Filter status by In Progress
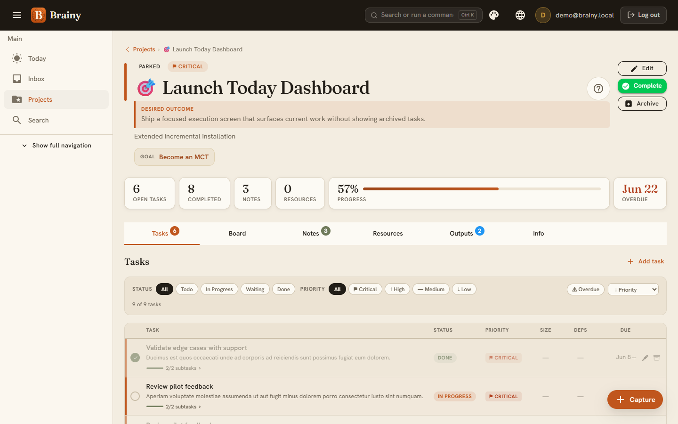This screenshot has height=424, width=678. pyautogui.click(x=219, y=289)
